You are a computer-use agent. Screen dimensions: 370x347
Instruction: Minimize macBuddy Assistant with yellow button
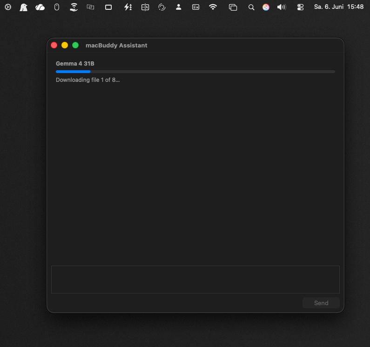tap(65, 45)
